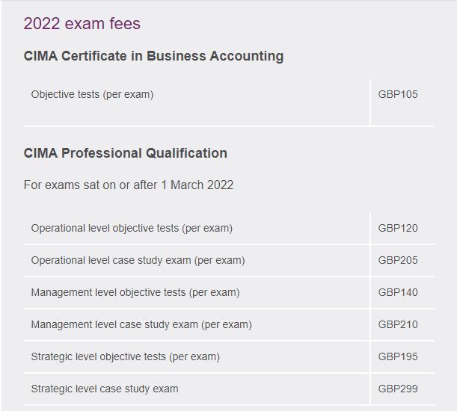Viewport: 457px width, 411px height.
Task: Click the 'CIMA Professional Qualification' heading
Action: click(x=126, y=153)
